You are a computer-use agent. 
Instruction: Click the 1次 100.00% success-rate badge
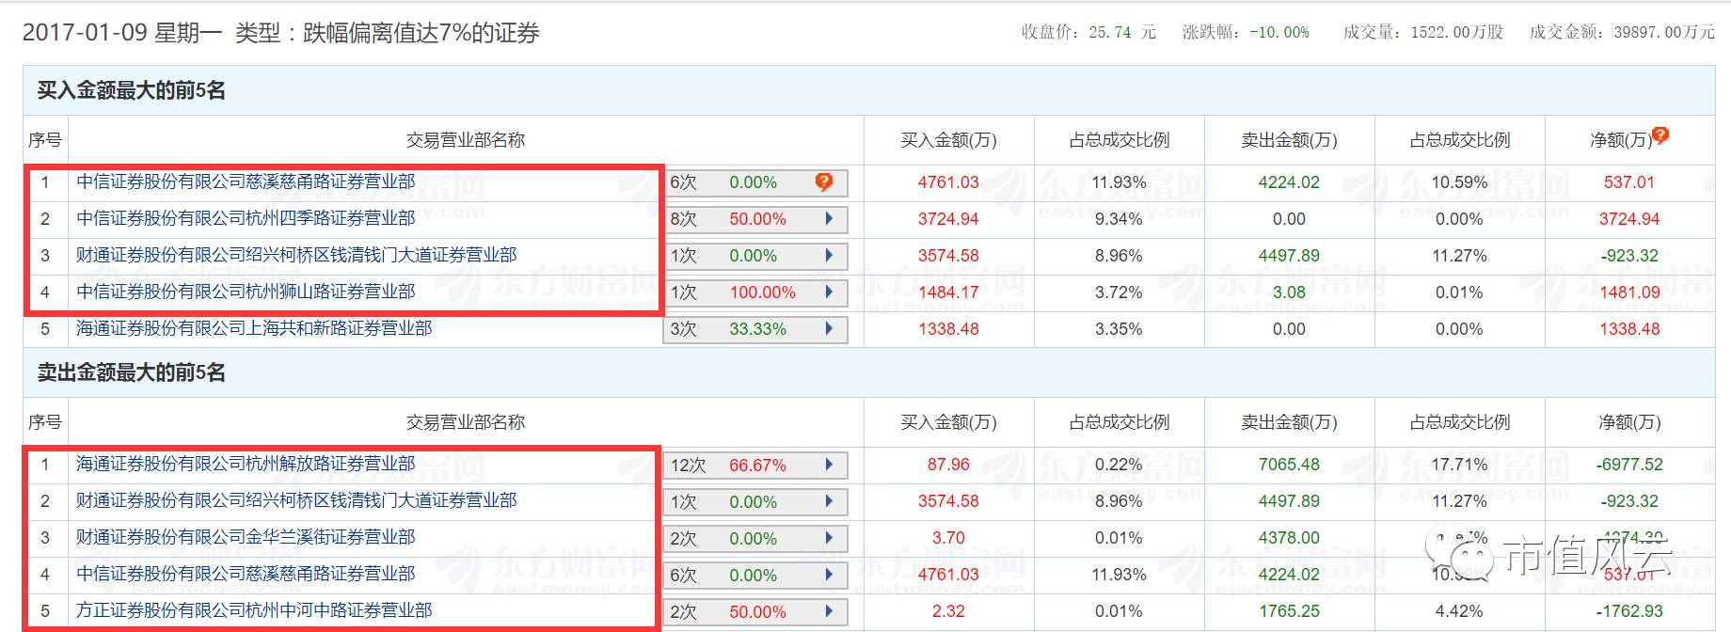pyautogui.click(x=755, y=292)
